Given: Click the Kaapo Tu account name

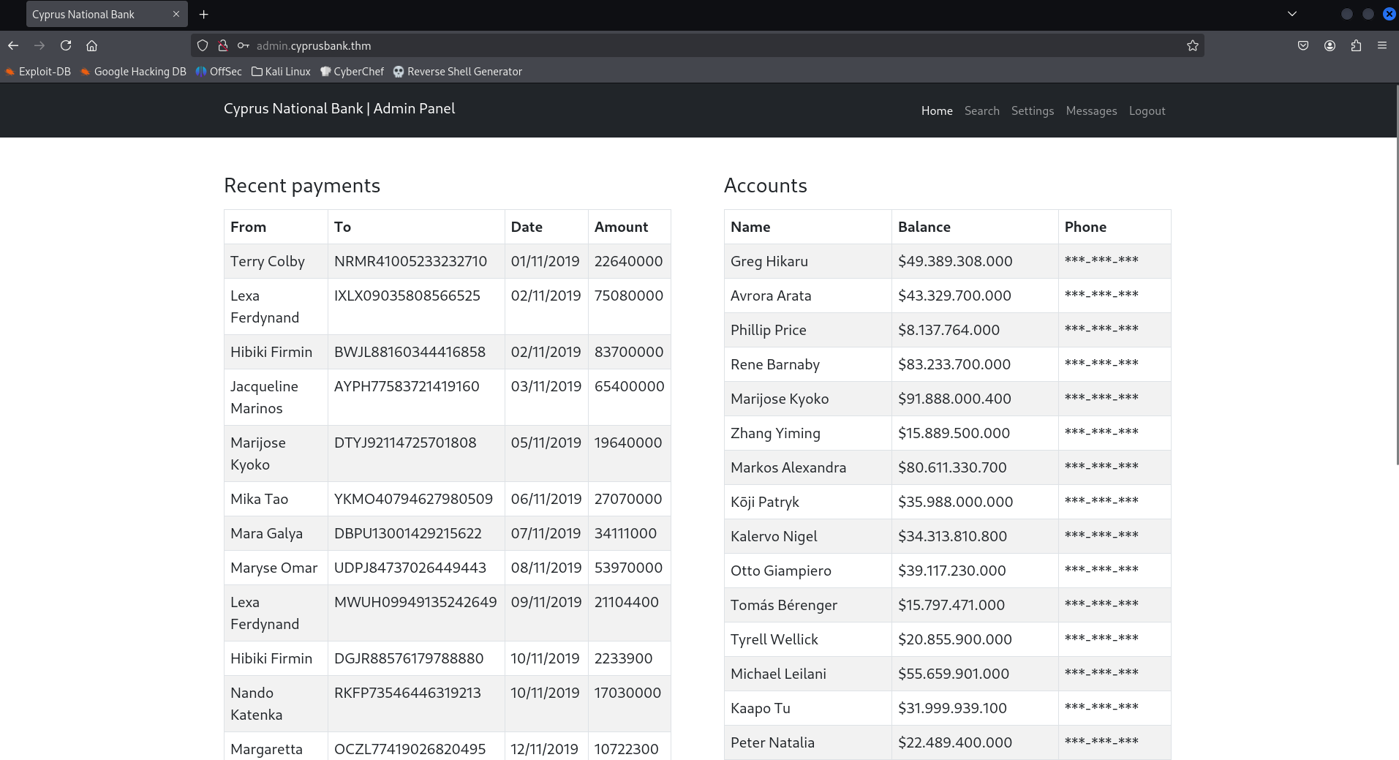Looking at the screenshot, I should pyautogui.click(x=761, y=708).
